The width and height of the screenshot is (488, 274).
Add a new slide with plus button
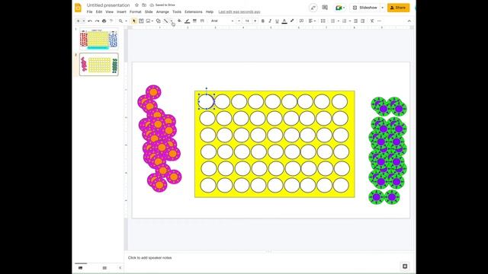click(x=79, y=21)
